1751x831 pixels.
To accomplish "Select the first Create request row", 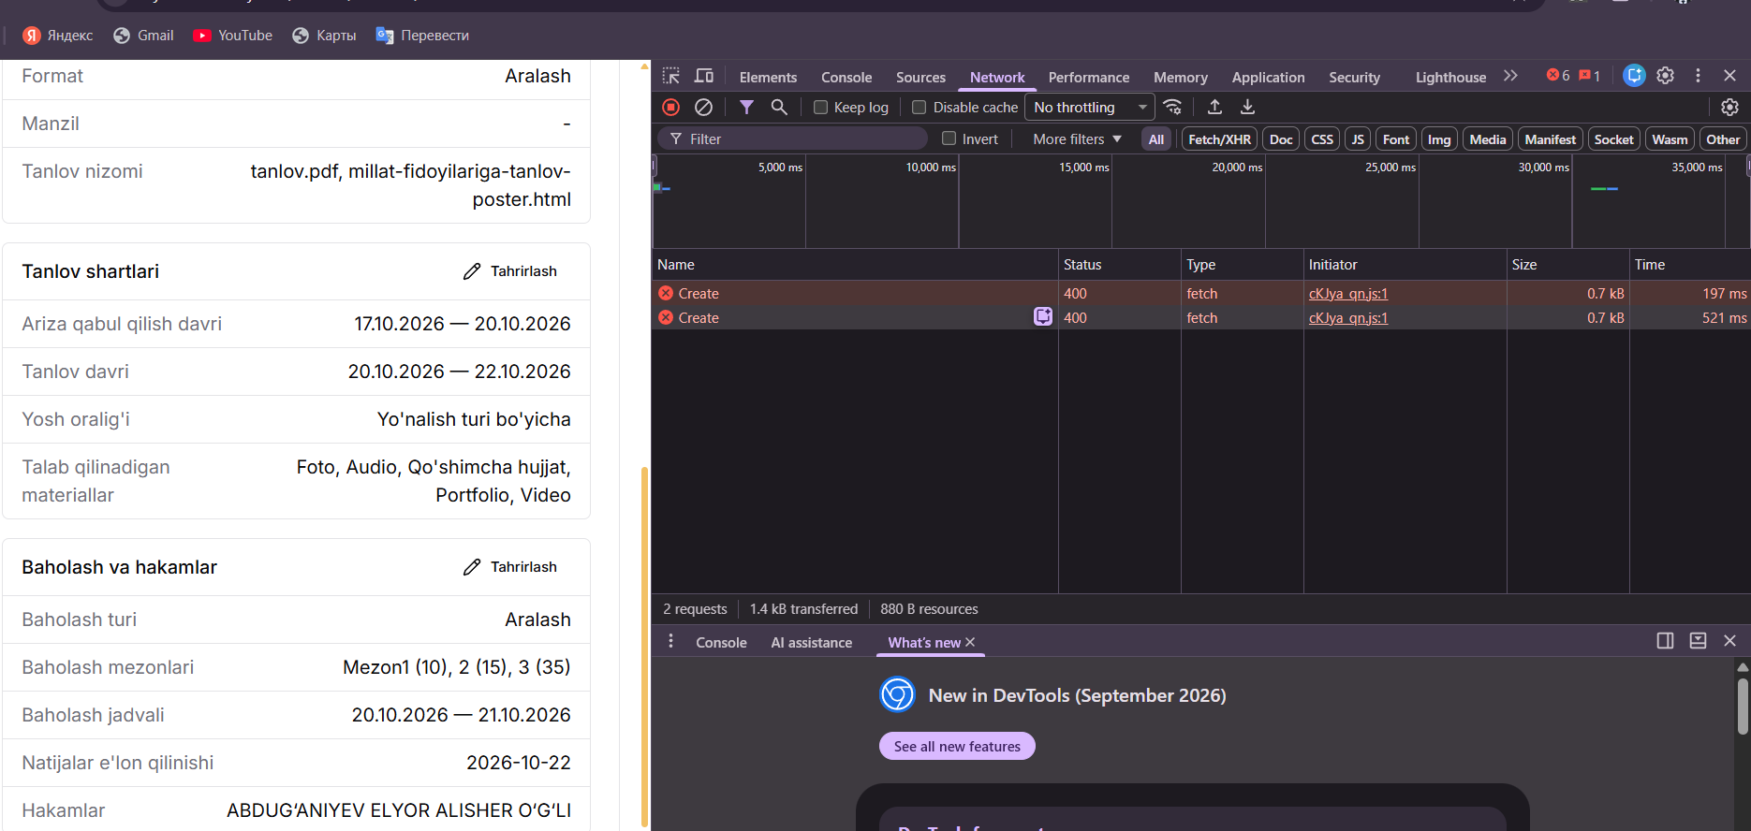I will 1201,293.
